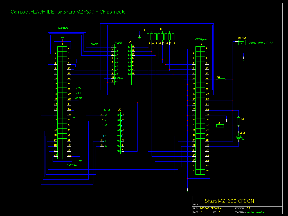This screenshot has width=288, height=216.
Task: Click ground symbol beside J1 pin 26
Action: [x=74, y=117]
